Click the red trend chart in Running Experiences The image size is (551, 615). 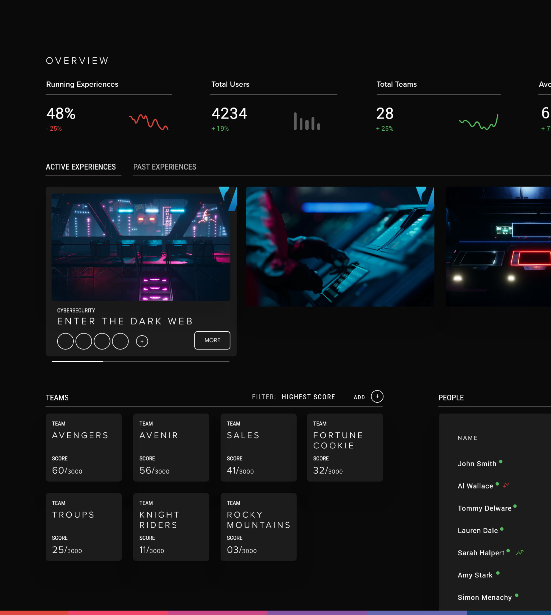click(149, 122)
